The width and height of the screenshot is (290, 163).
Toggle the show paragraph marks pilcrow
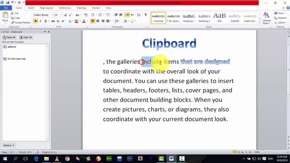point(146,15)
